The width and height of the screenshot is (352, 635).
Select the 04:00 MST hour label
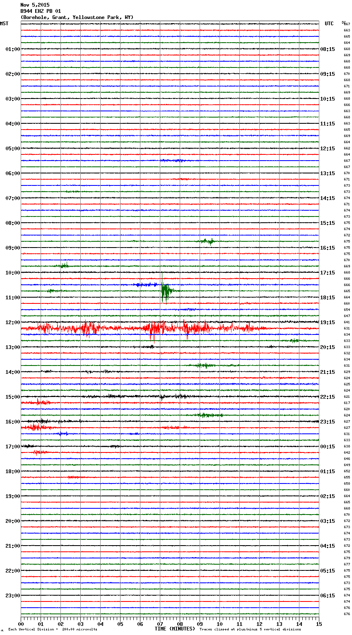point(12,124)
